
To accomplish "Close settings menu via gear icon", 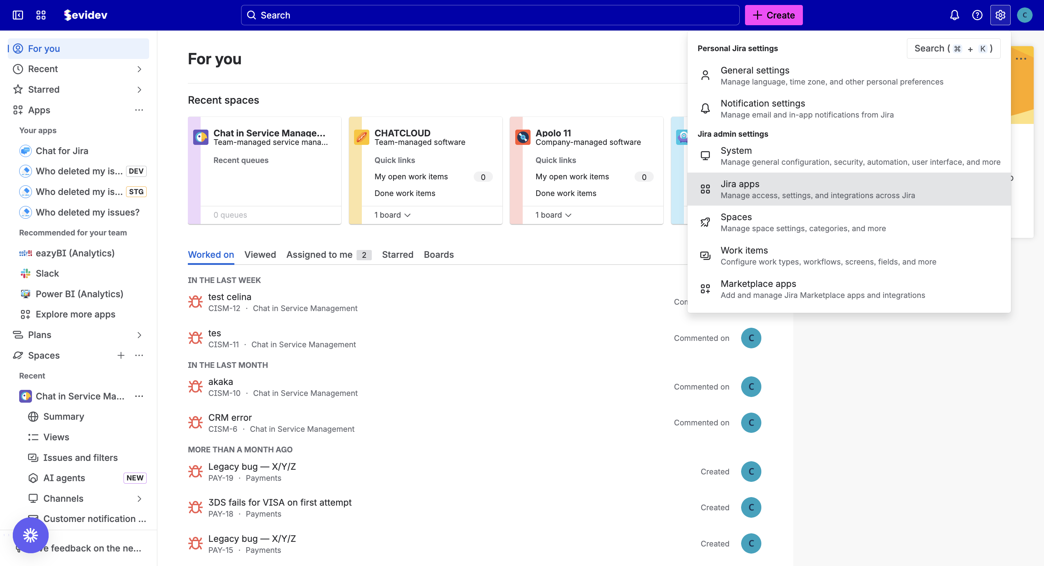I will pos(1000,15).
